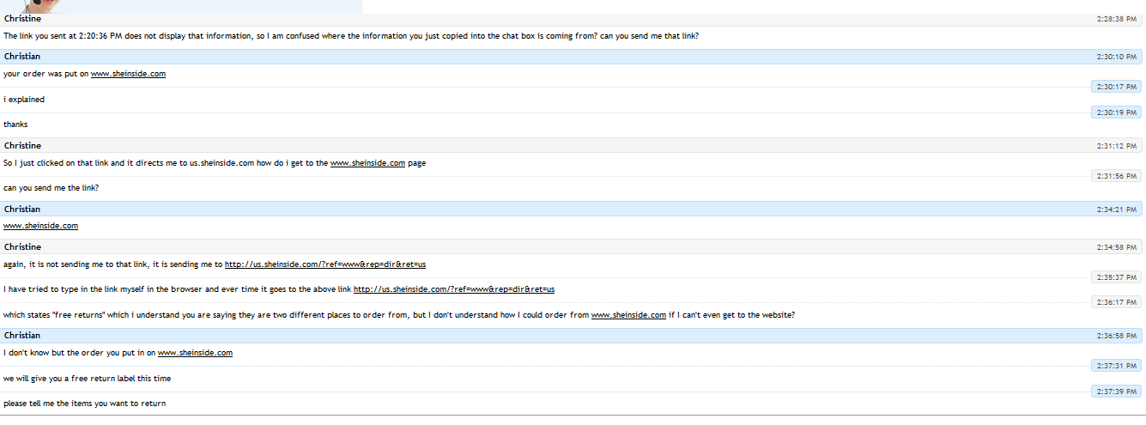Open sheinside link in "how do i get to" message
Image resolution: width=1146 pixels, height=425 pixels.
coord(367,163)
